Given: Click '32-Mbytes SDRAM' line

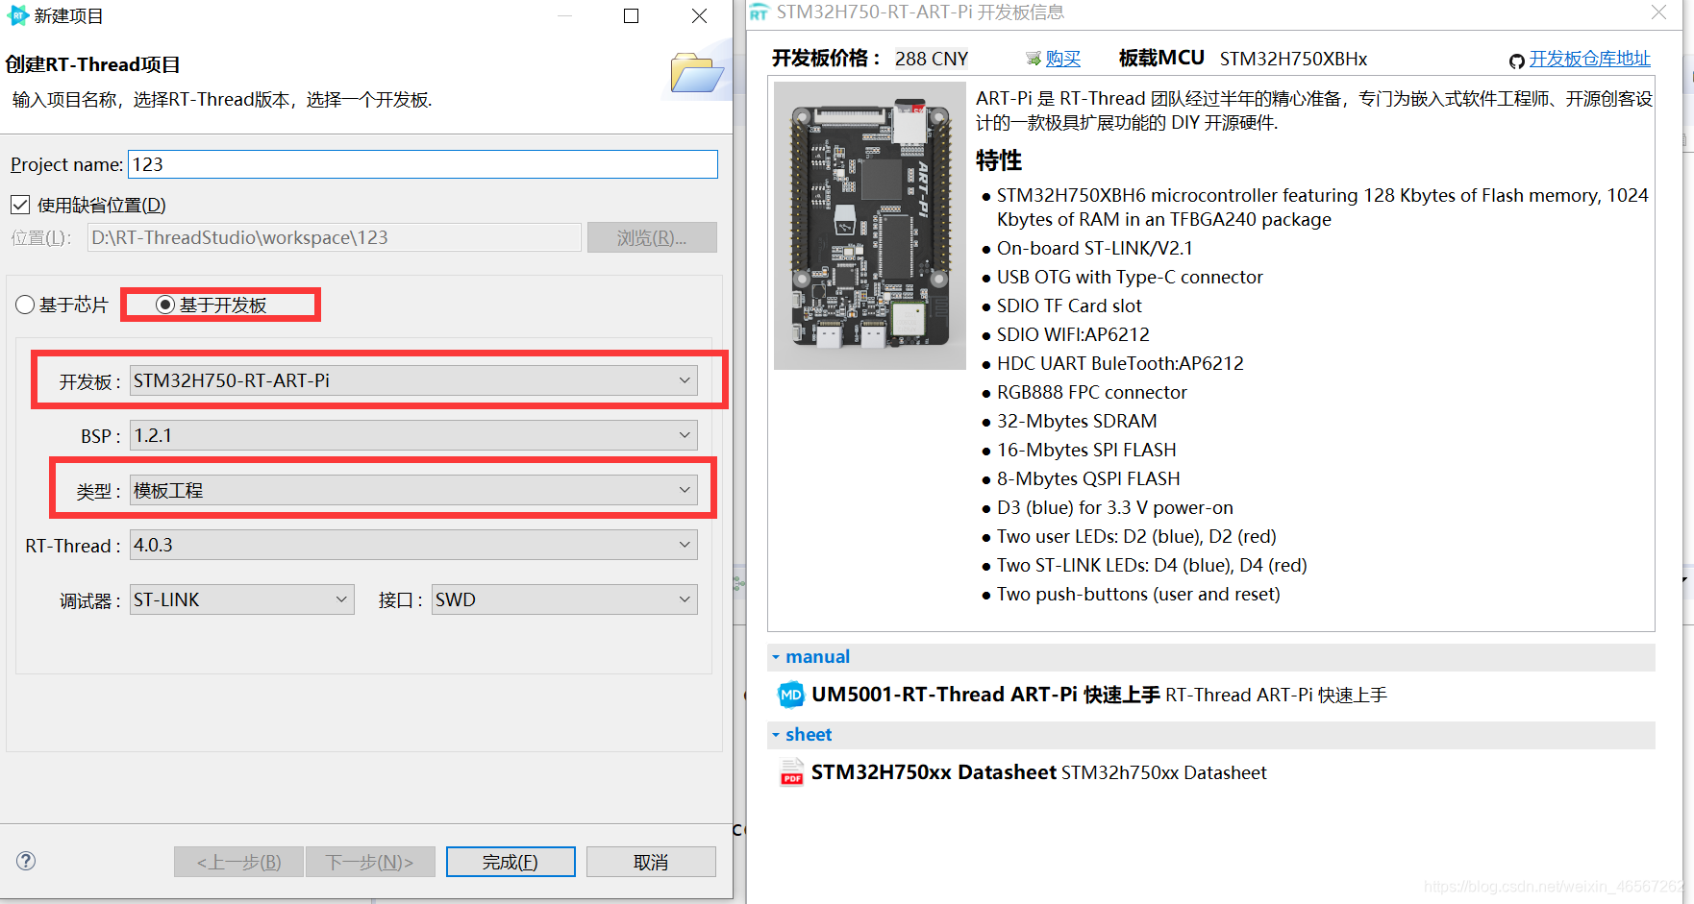Looking at the screenshot, I should 1077,421.
